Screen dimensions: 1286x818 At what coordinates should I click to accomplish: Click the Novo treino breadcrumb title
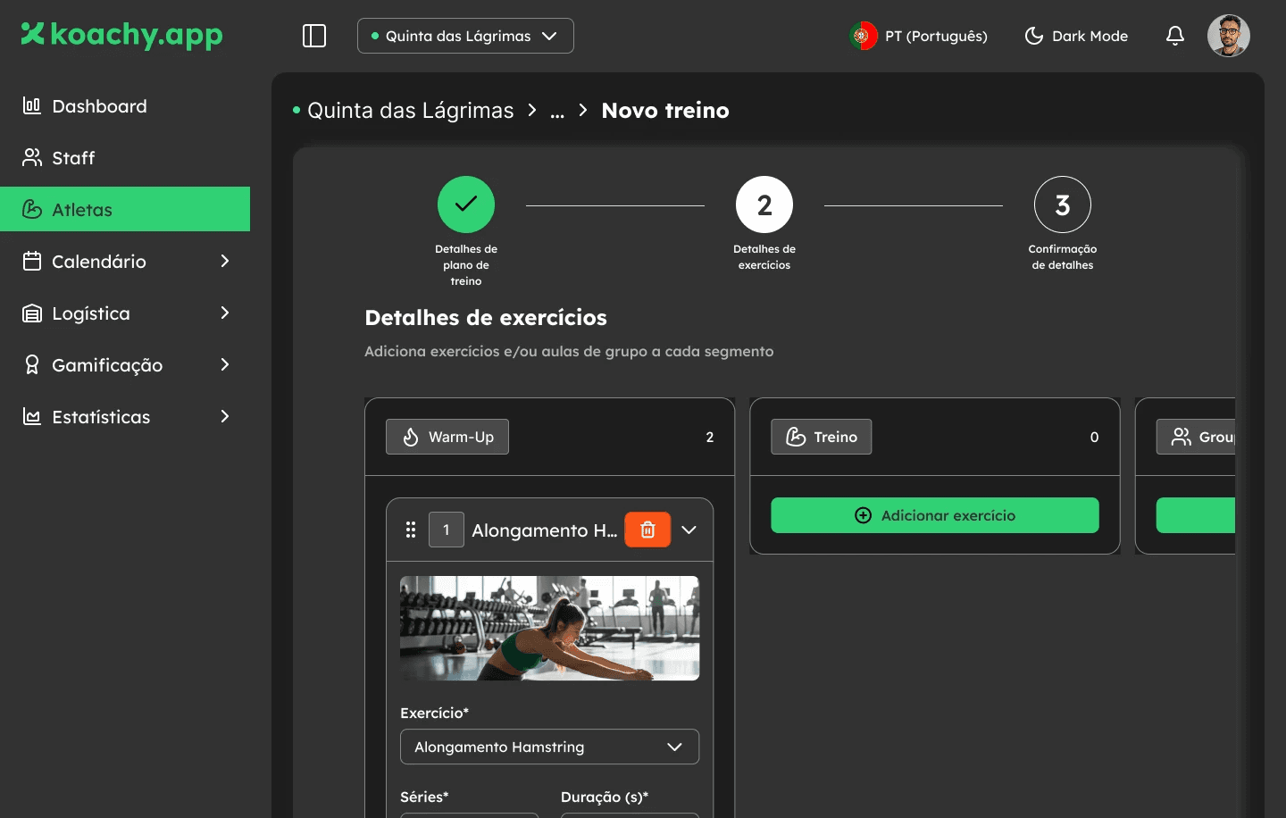pyautogui.click(x=665, y=111)
